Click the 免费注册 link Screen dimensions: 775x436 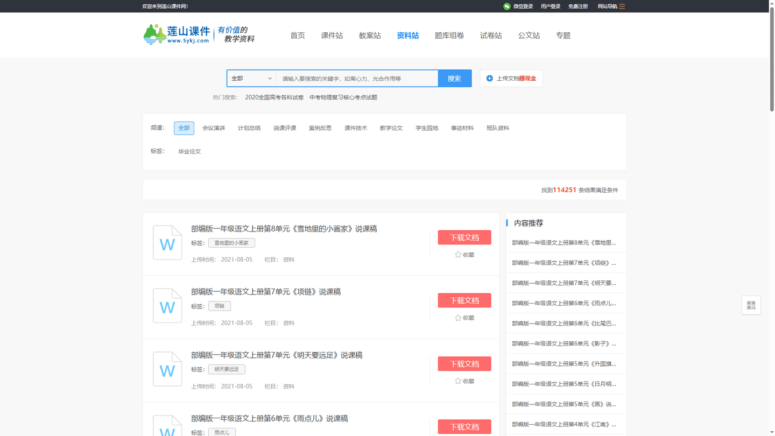tap(578, 6)
